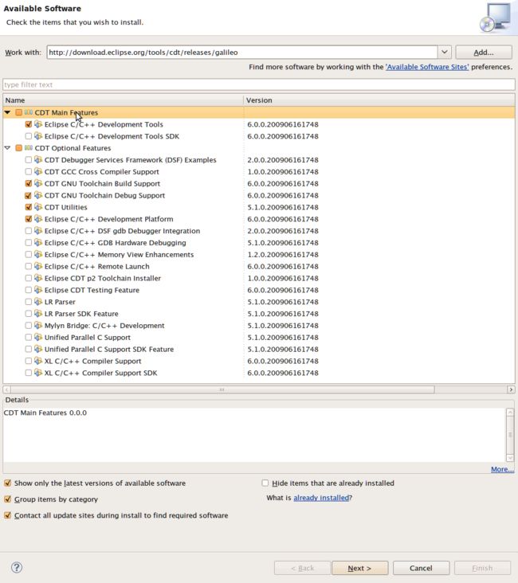Check Unified Parallel C Support
The width and height of the screenshot is (518, 583).
coord(28,337)
